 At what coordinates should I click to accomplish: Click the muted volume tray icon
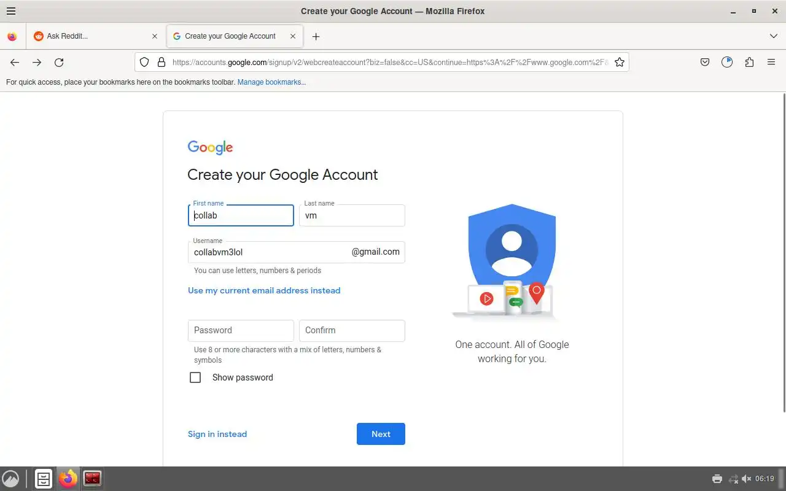tap(747, 479)
